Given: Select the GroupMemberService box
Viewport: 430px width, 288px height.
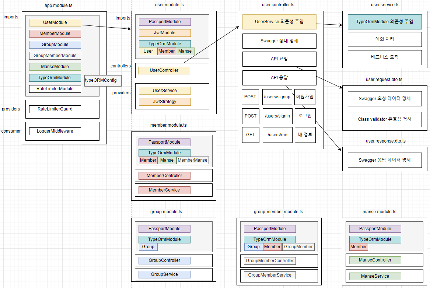Looking at the screenshot, I should click(270, 275).
